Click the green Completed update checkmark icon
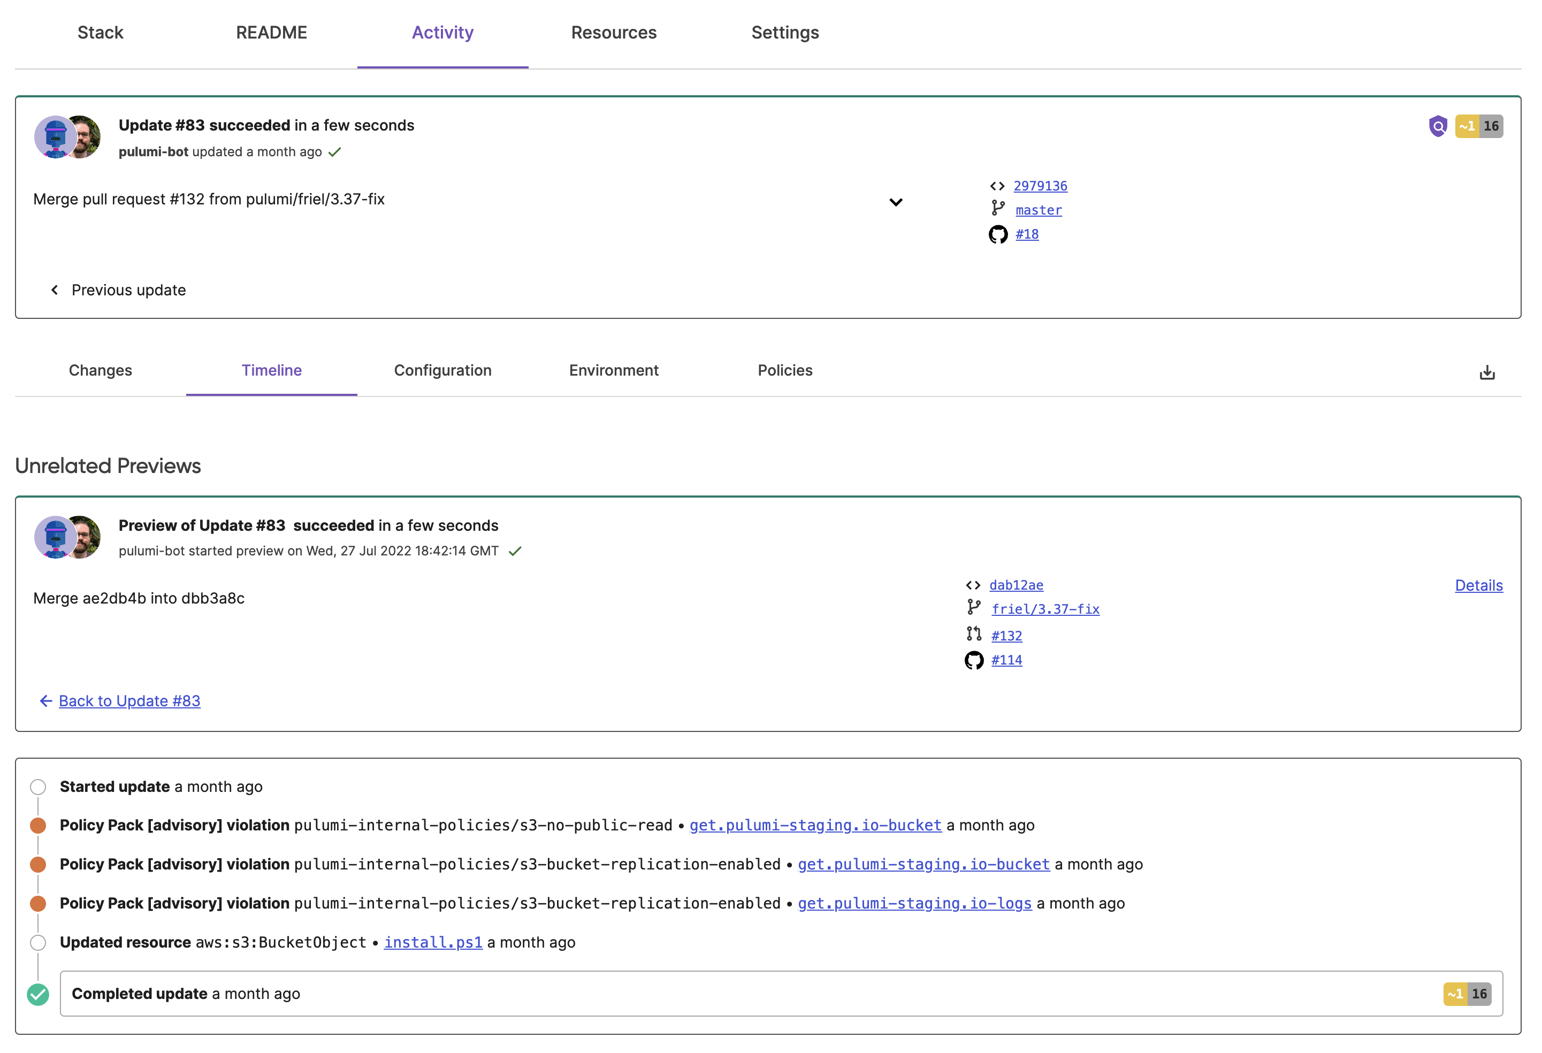 [38, 994]
